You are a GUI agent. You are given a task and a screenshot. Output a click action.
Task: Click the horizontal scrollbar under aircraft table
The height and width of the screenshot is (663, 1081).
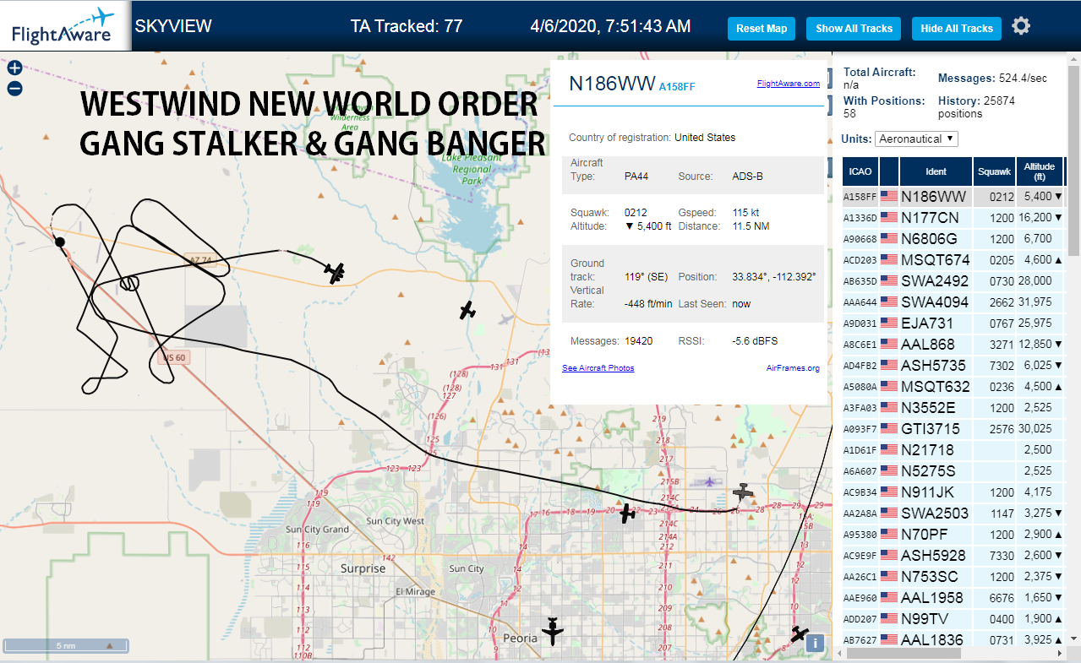[904, 653]
